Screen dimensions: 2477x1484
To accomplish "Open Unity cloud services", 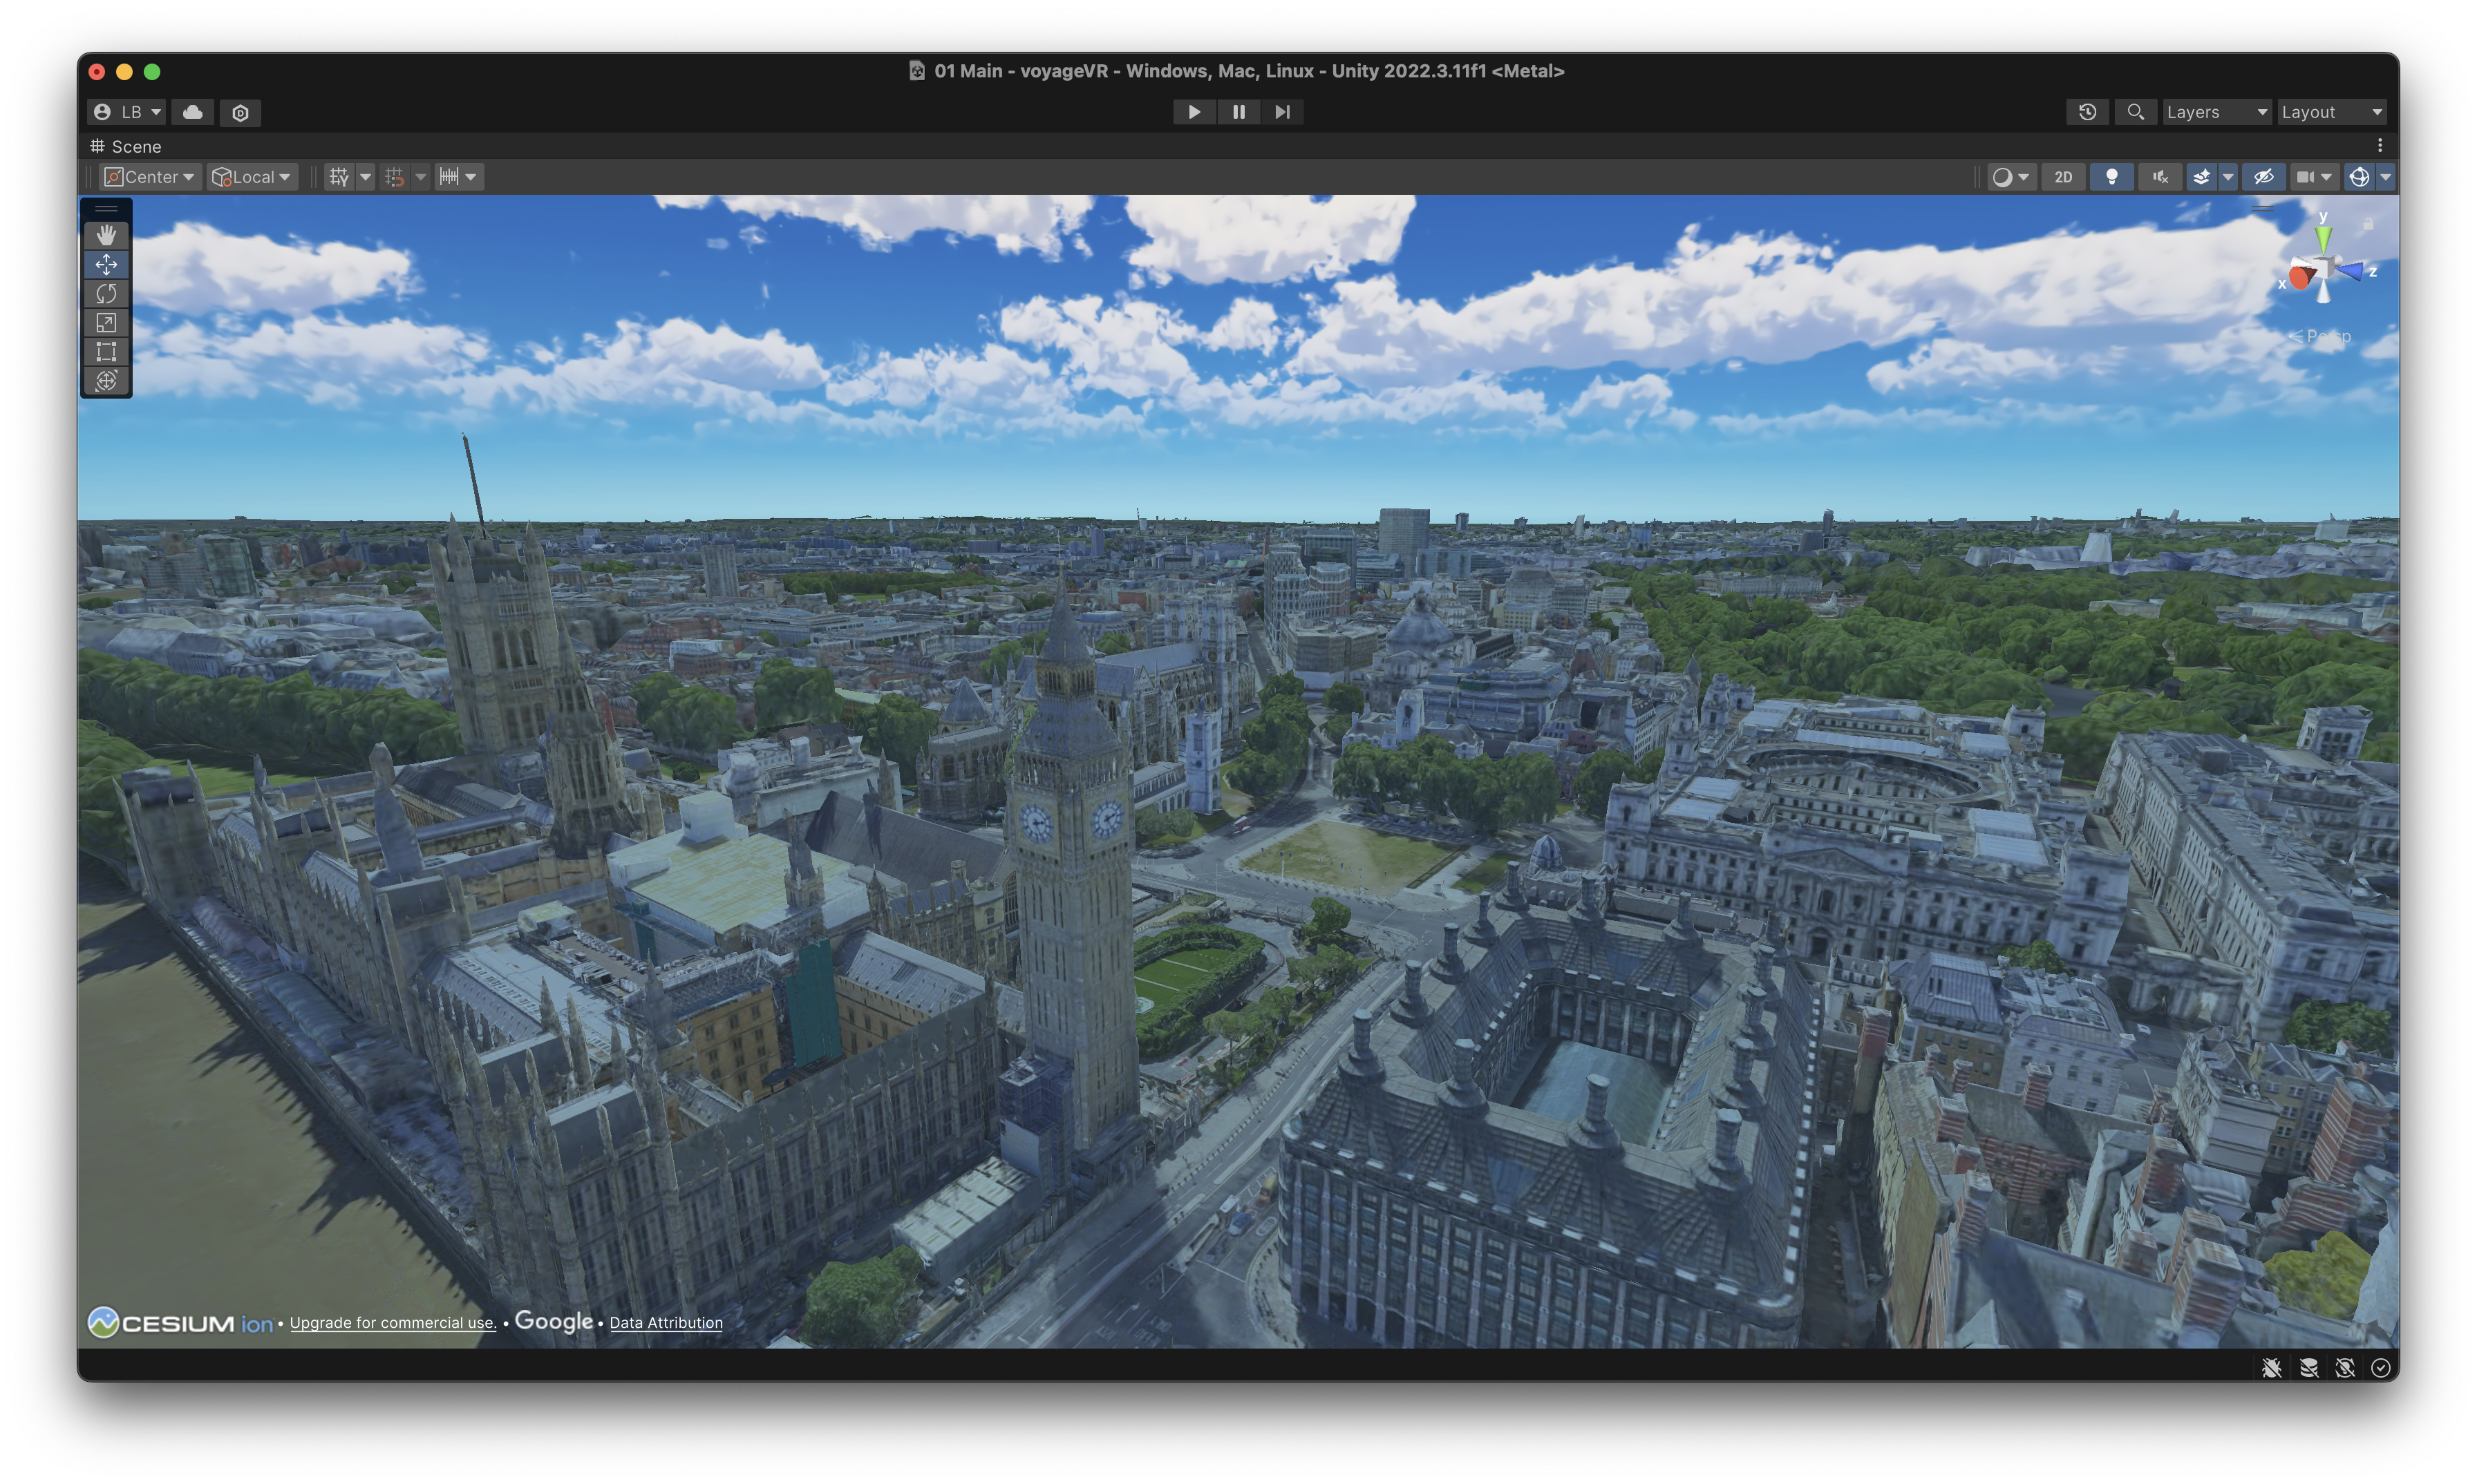I will coord(193,112).
